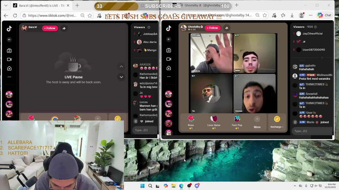Expand top viewers list in Ghostalby window
The width and height of the screenshot is (339, 190).
(x=322, y=57)
